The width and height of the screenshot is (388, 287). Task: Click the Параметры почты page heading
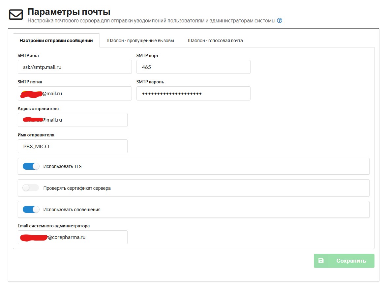click(x=69, y=12)
